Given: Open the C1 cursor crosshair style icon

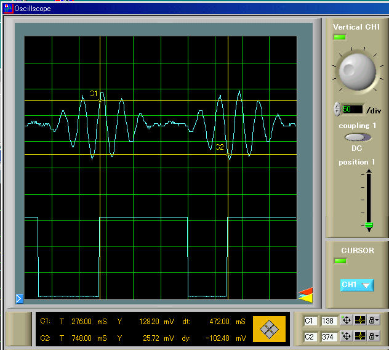Looking at the screenshot, I should (359, 320).
